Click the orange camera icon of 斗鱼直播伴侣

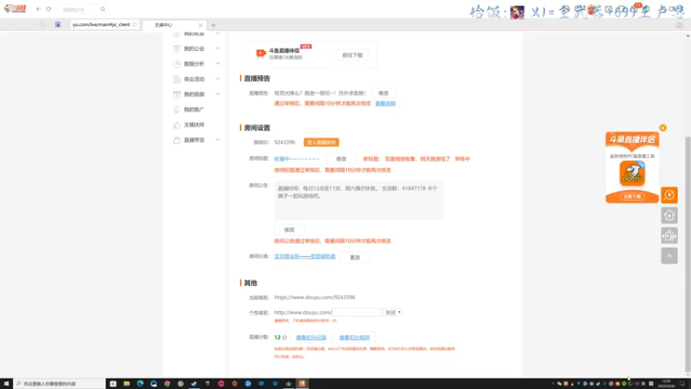pos(261,54)
